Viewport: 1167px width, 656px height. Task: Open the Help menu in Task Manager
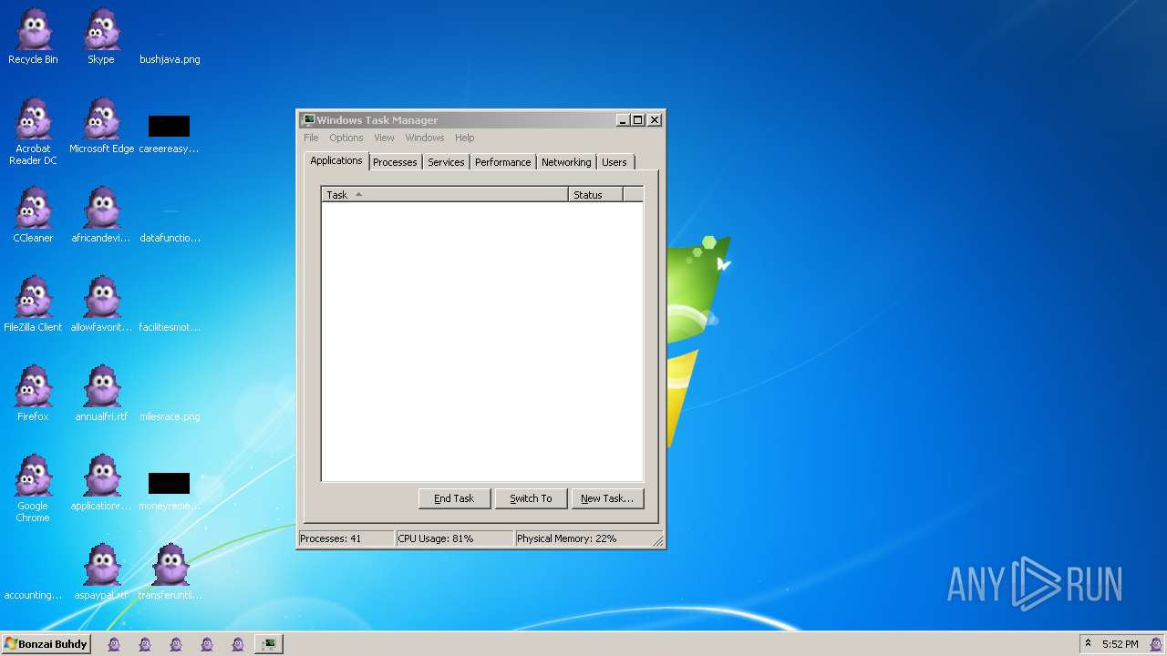click(465, 138)
